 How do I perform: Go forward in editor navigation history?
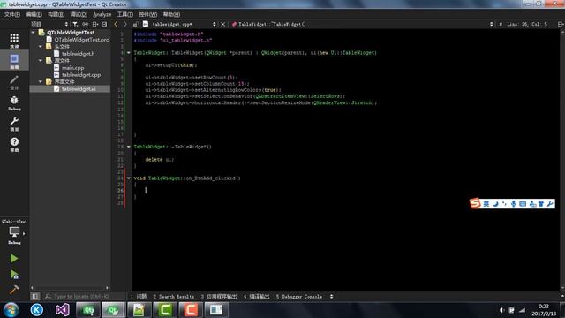[125, 24]
